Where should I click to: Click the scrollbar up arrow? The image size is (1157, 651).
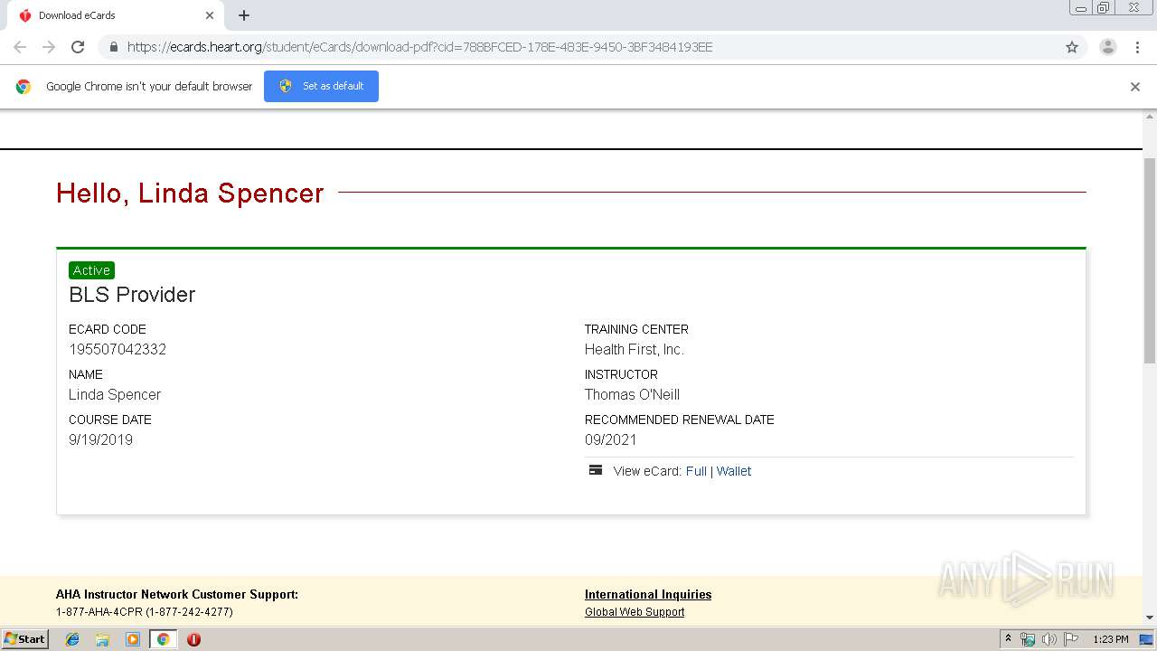coord(1150,117)
